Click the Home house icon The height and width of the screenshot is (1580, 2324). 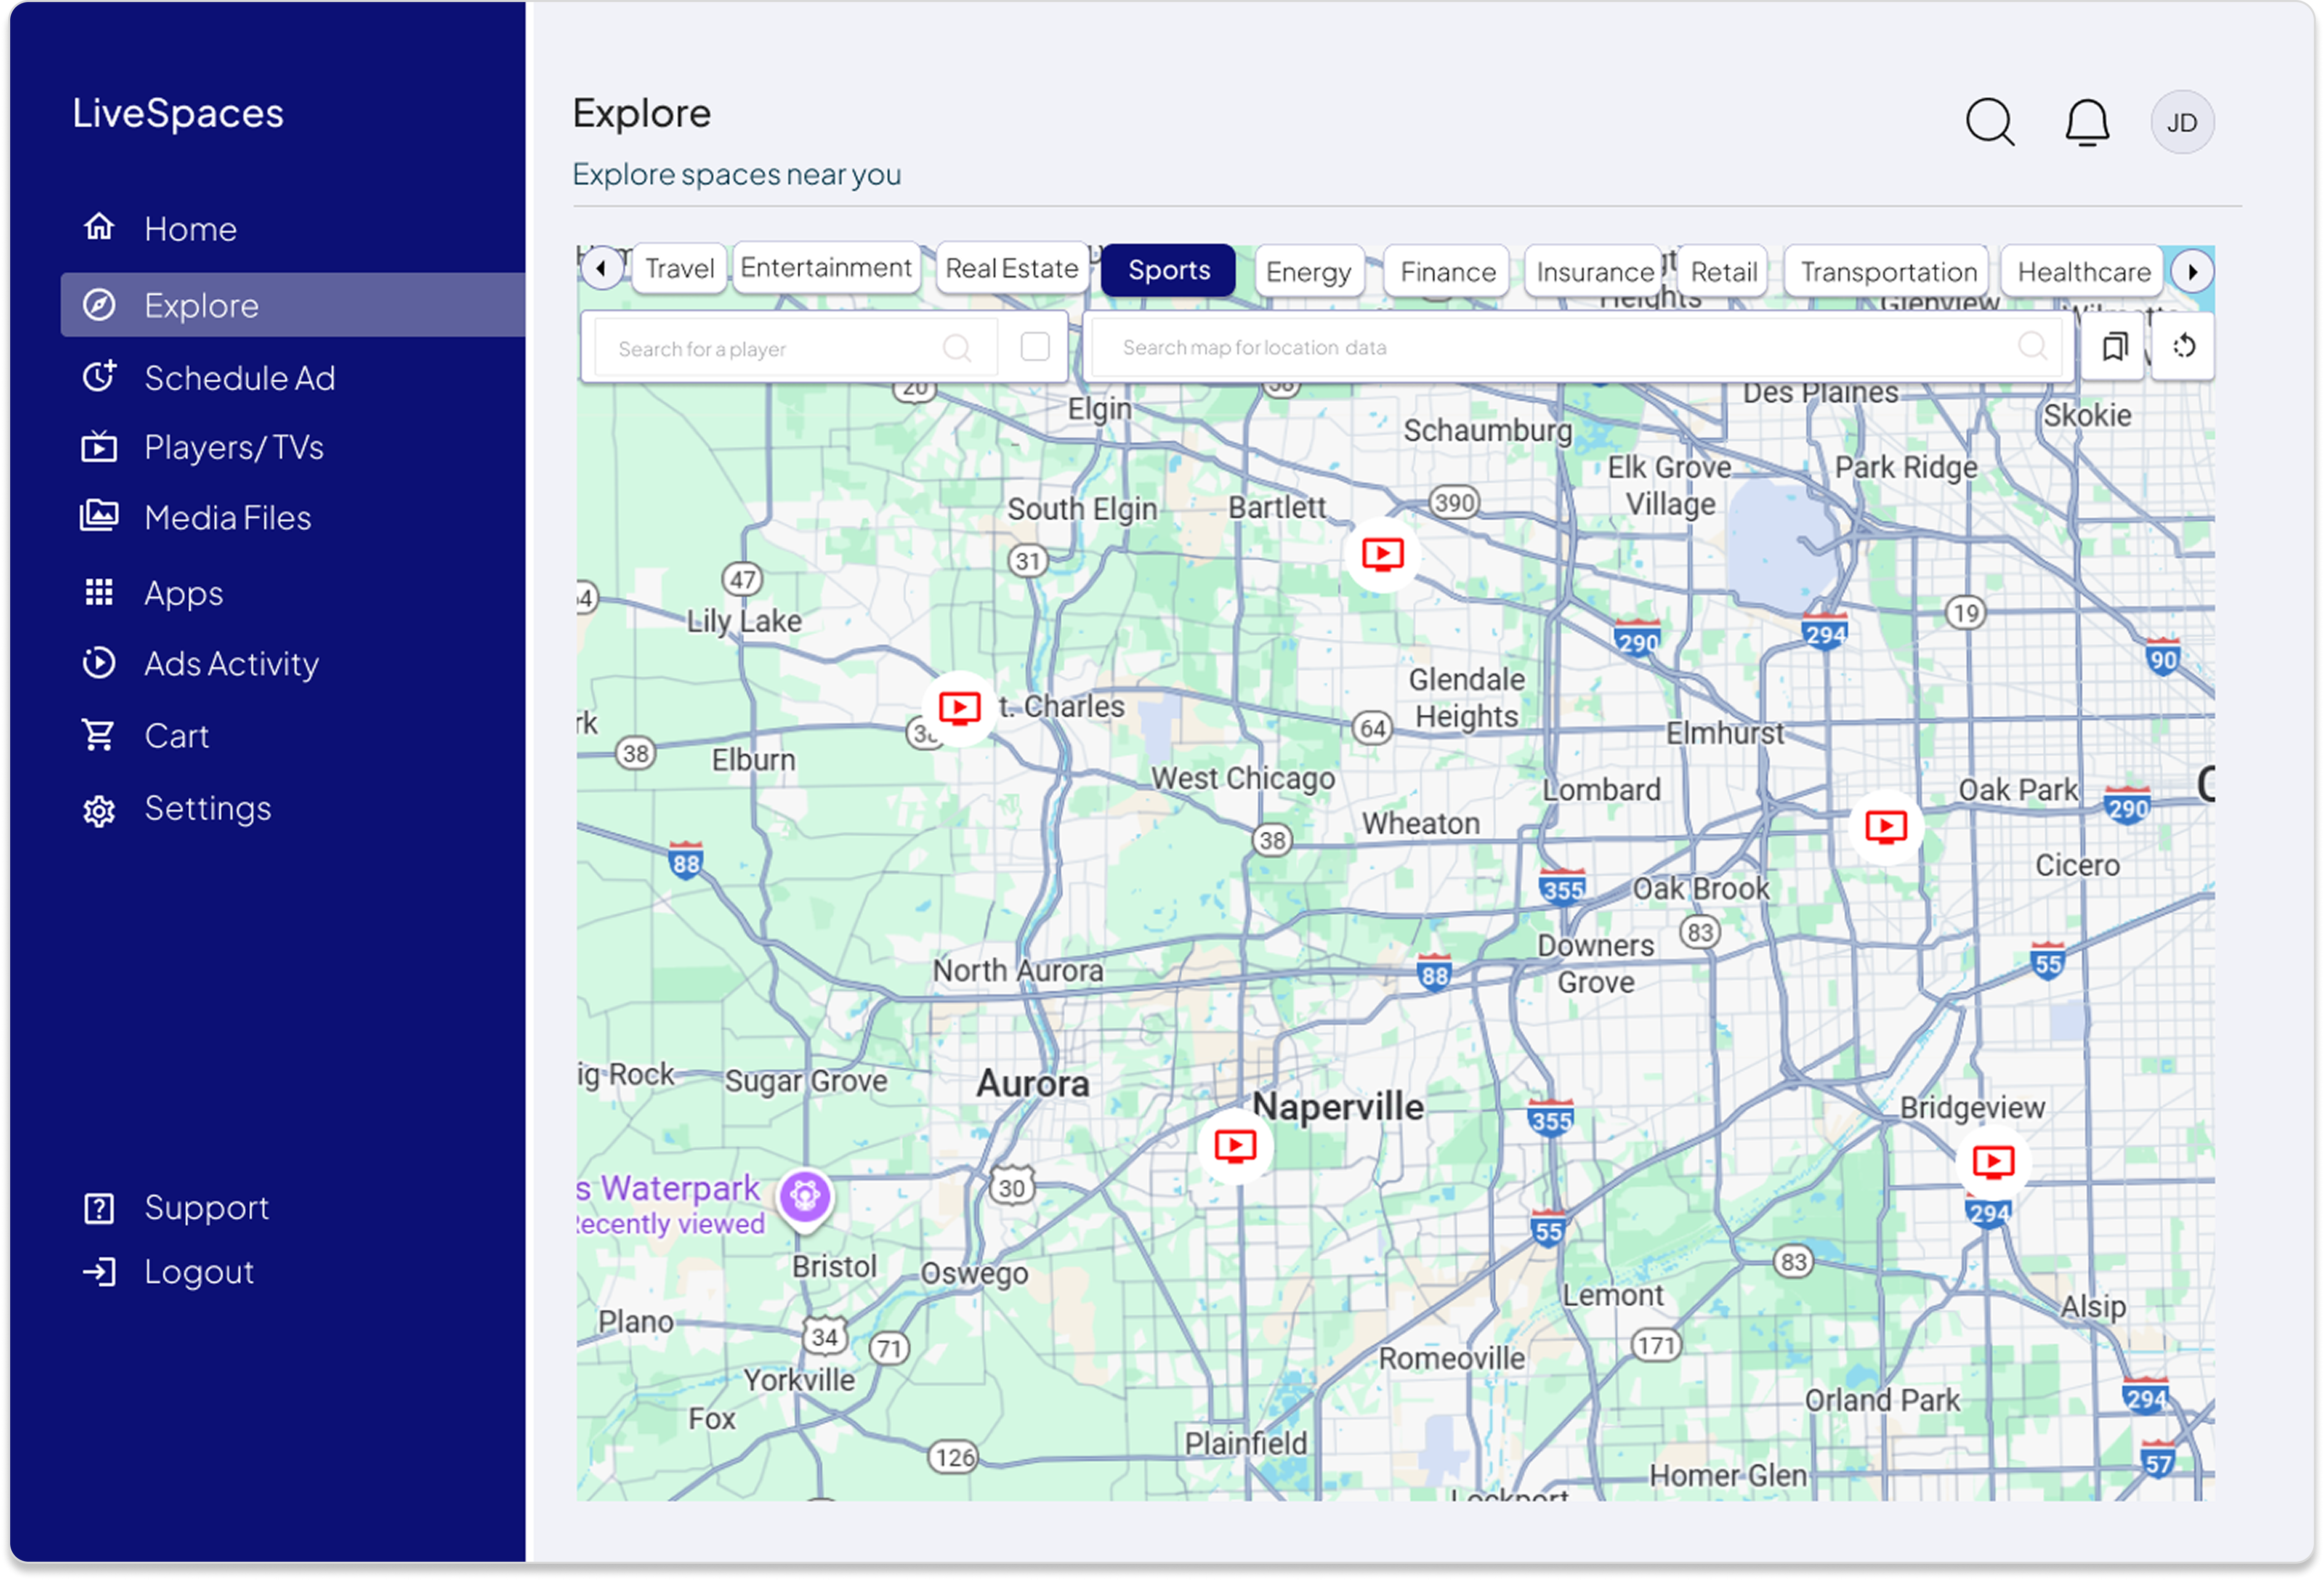pyautogui.click(x=98, y=226)
